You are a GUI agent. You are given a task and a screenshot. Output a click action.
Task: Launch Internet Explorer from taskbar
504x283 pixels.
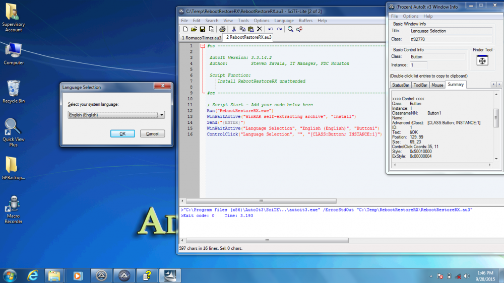coord(33,275)
